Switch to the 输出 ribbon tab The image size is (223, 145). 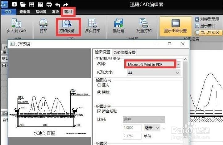(68, 12)
